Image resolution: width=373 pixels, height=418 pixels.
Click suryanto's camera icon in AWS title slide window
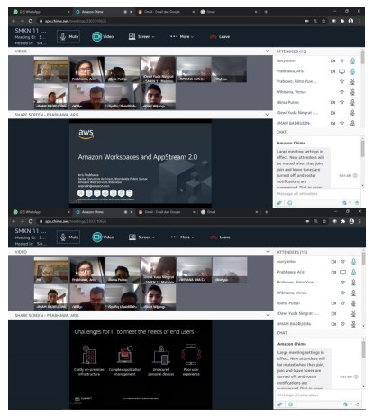tap(332, 61)
